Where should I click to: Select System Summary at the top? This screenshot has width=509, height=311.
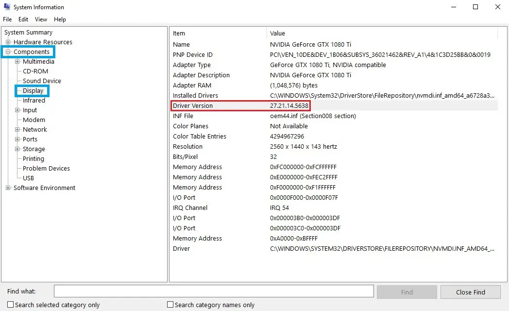[x=27, y=32]
